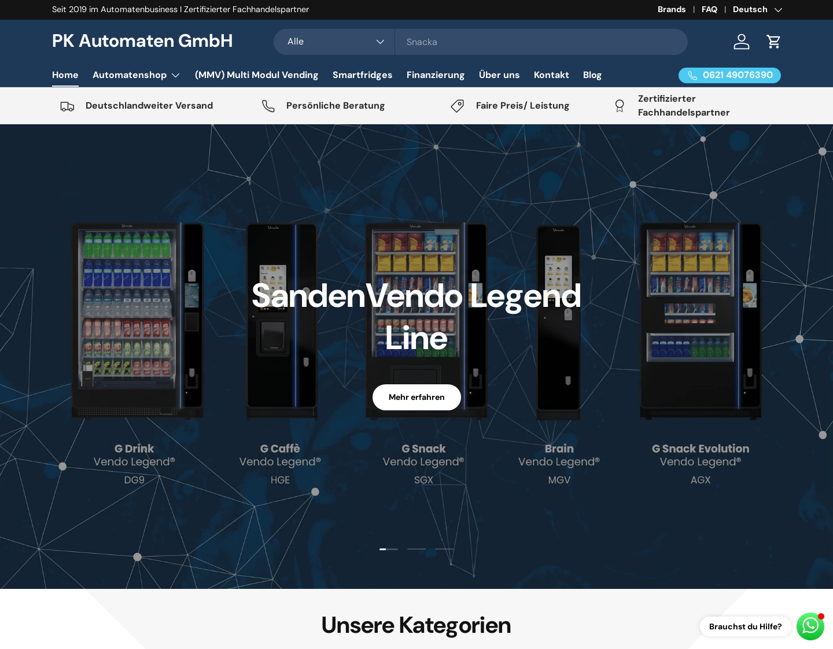This screenshot has width=833, height=649.
Task: Click the WhatsApp chat icon
Action: click(810, 626)
